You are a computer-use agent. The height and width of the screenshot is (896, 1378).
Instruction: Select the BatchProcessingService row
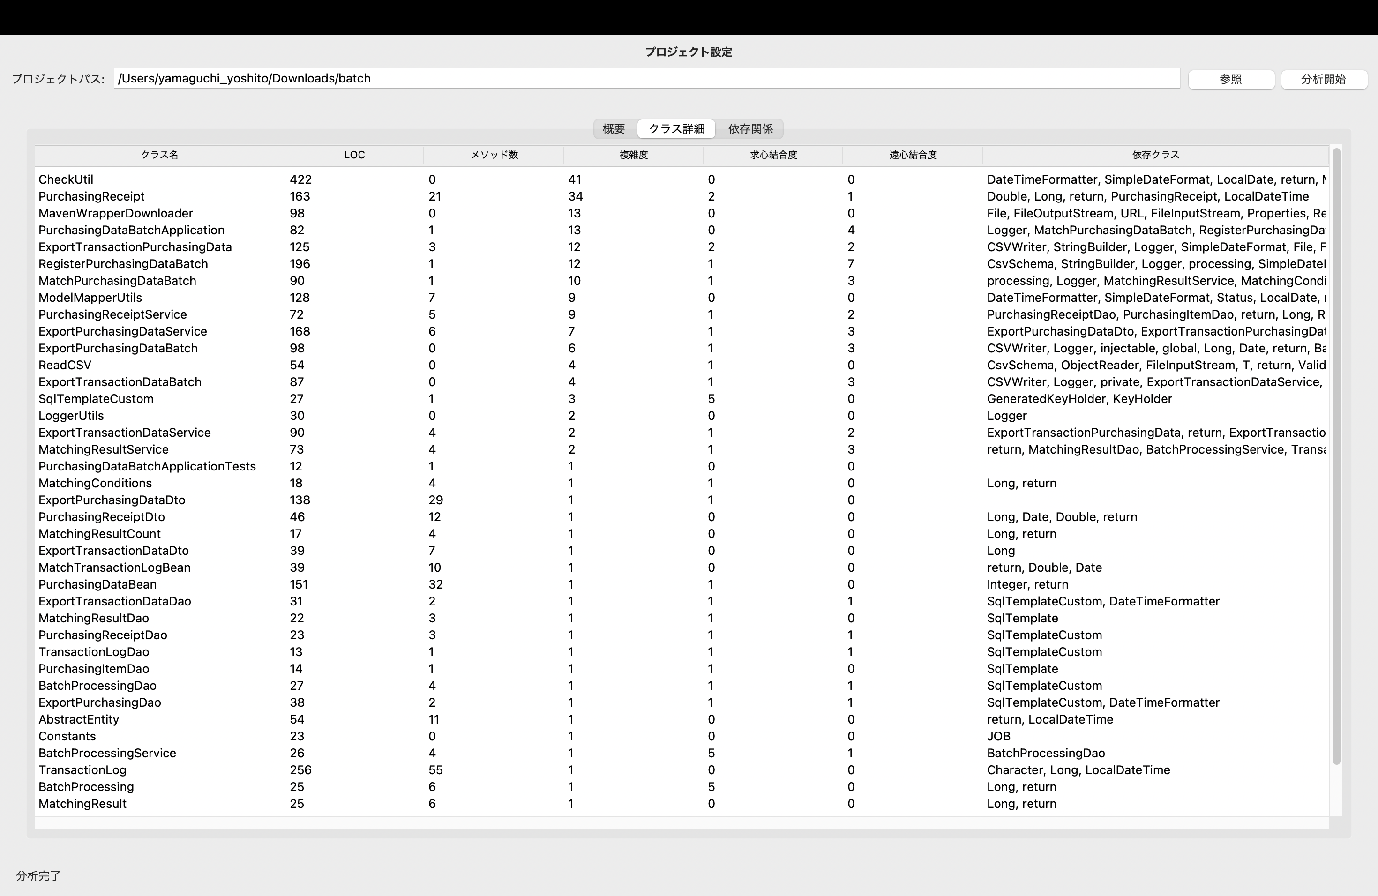(x=107, y=753)
